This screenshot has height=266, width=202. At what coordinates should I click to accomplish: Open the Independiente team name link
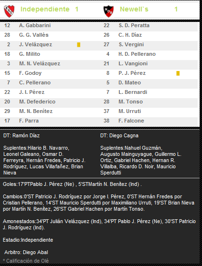point(45,9)
